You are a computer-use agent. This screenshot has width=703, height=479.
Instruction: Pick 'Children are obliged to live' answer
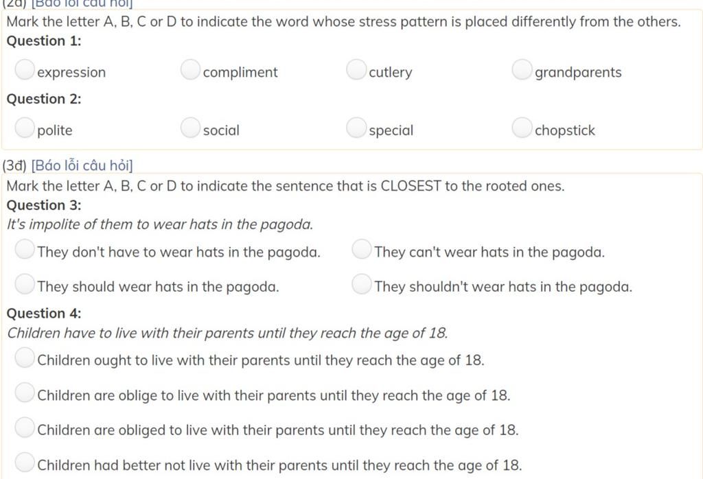tap(25, 428)
